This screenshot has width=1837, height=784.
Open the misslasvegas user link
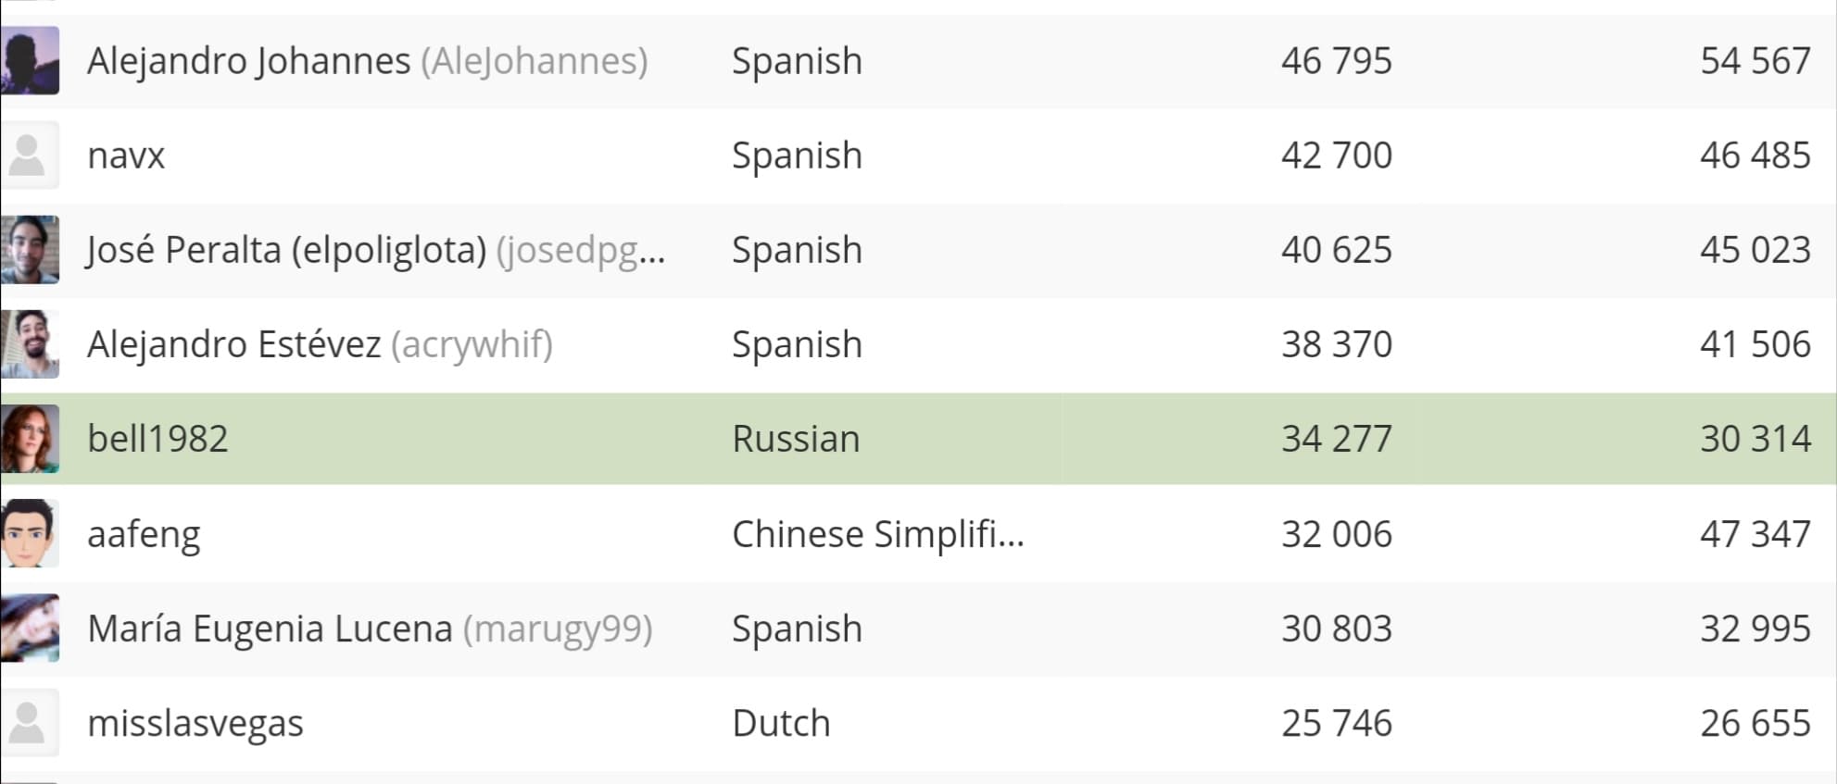click(x=195, y=724)
